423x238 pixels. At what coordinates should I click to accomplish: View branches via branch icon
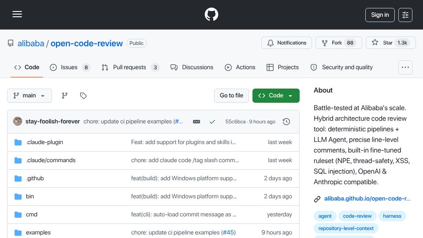64,96
